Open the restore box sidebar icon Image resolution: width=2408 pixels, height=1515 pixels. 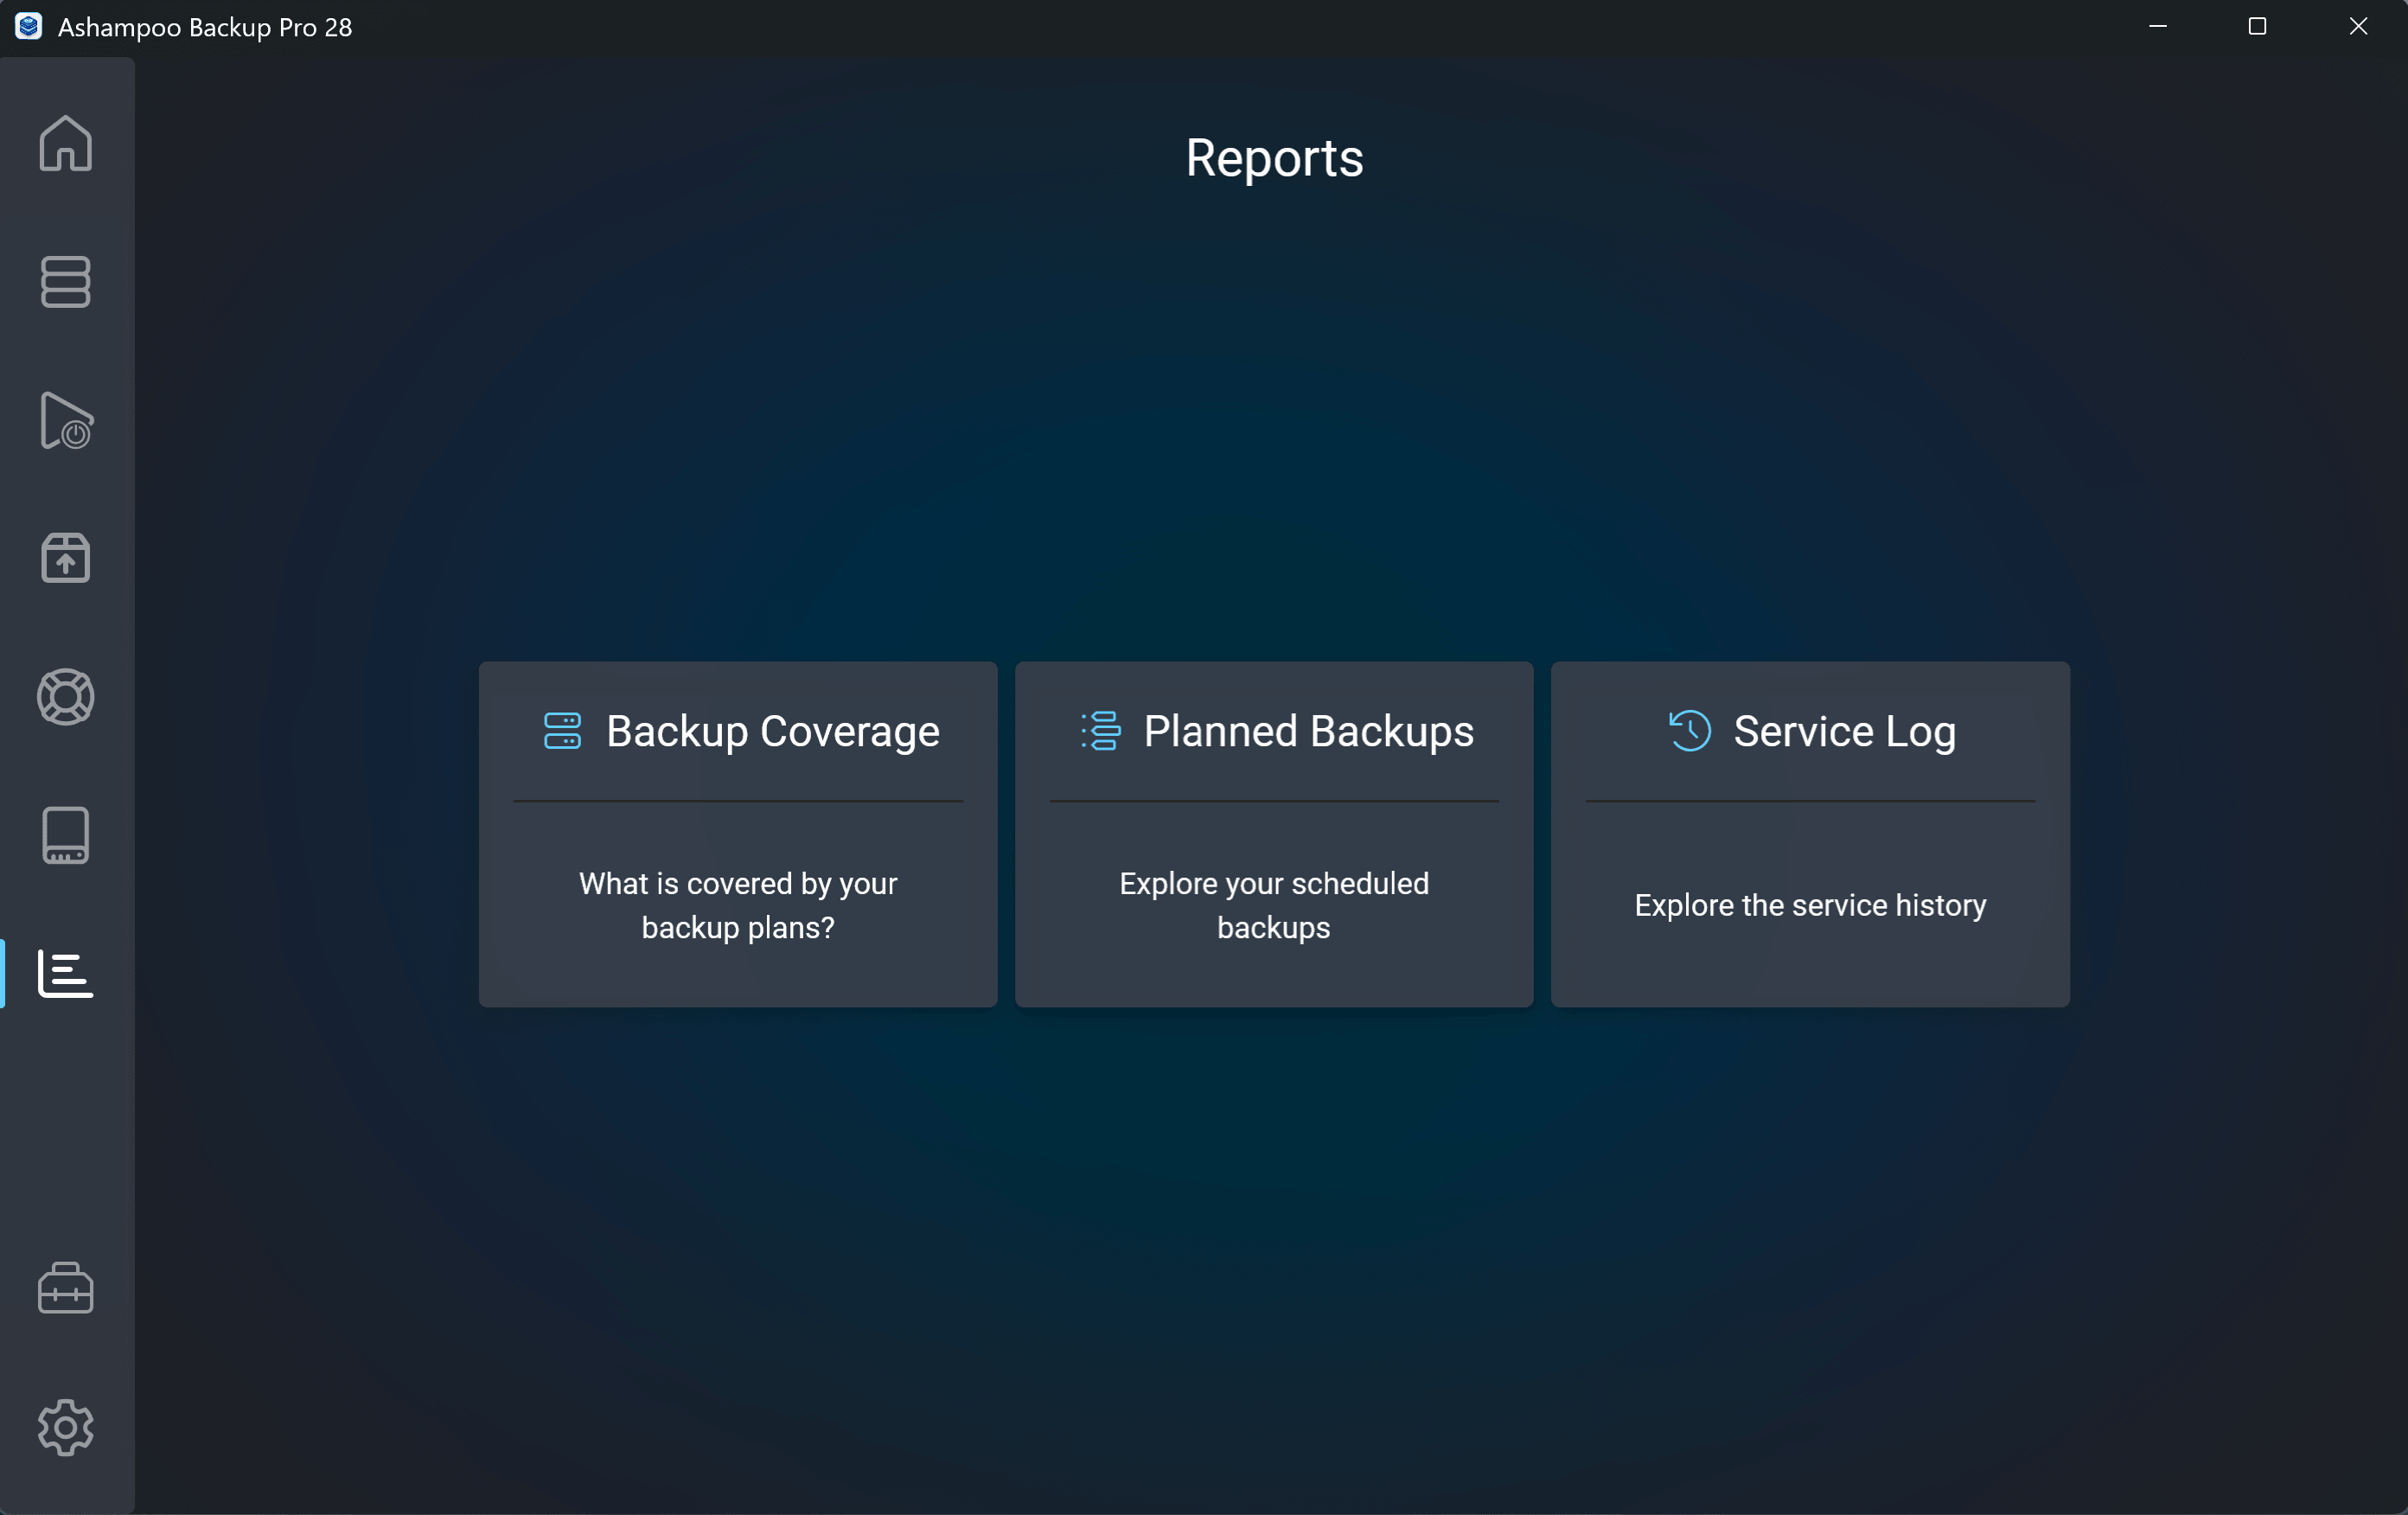coord(66,557)
